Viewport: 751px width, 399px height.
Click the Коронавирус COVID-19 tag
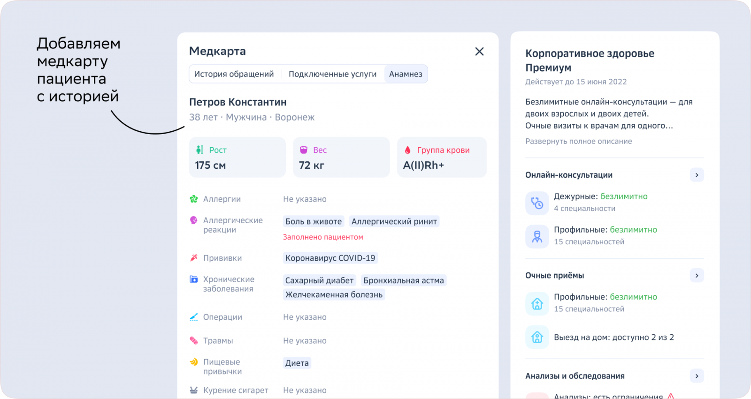pos(330,258)
